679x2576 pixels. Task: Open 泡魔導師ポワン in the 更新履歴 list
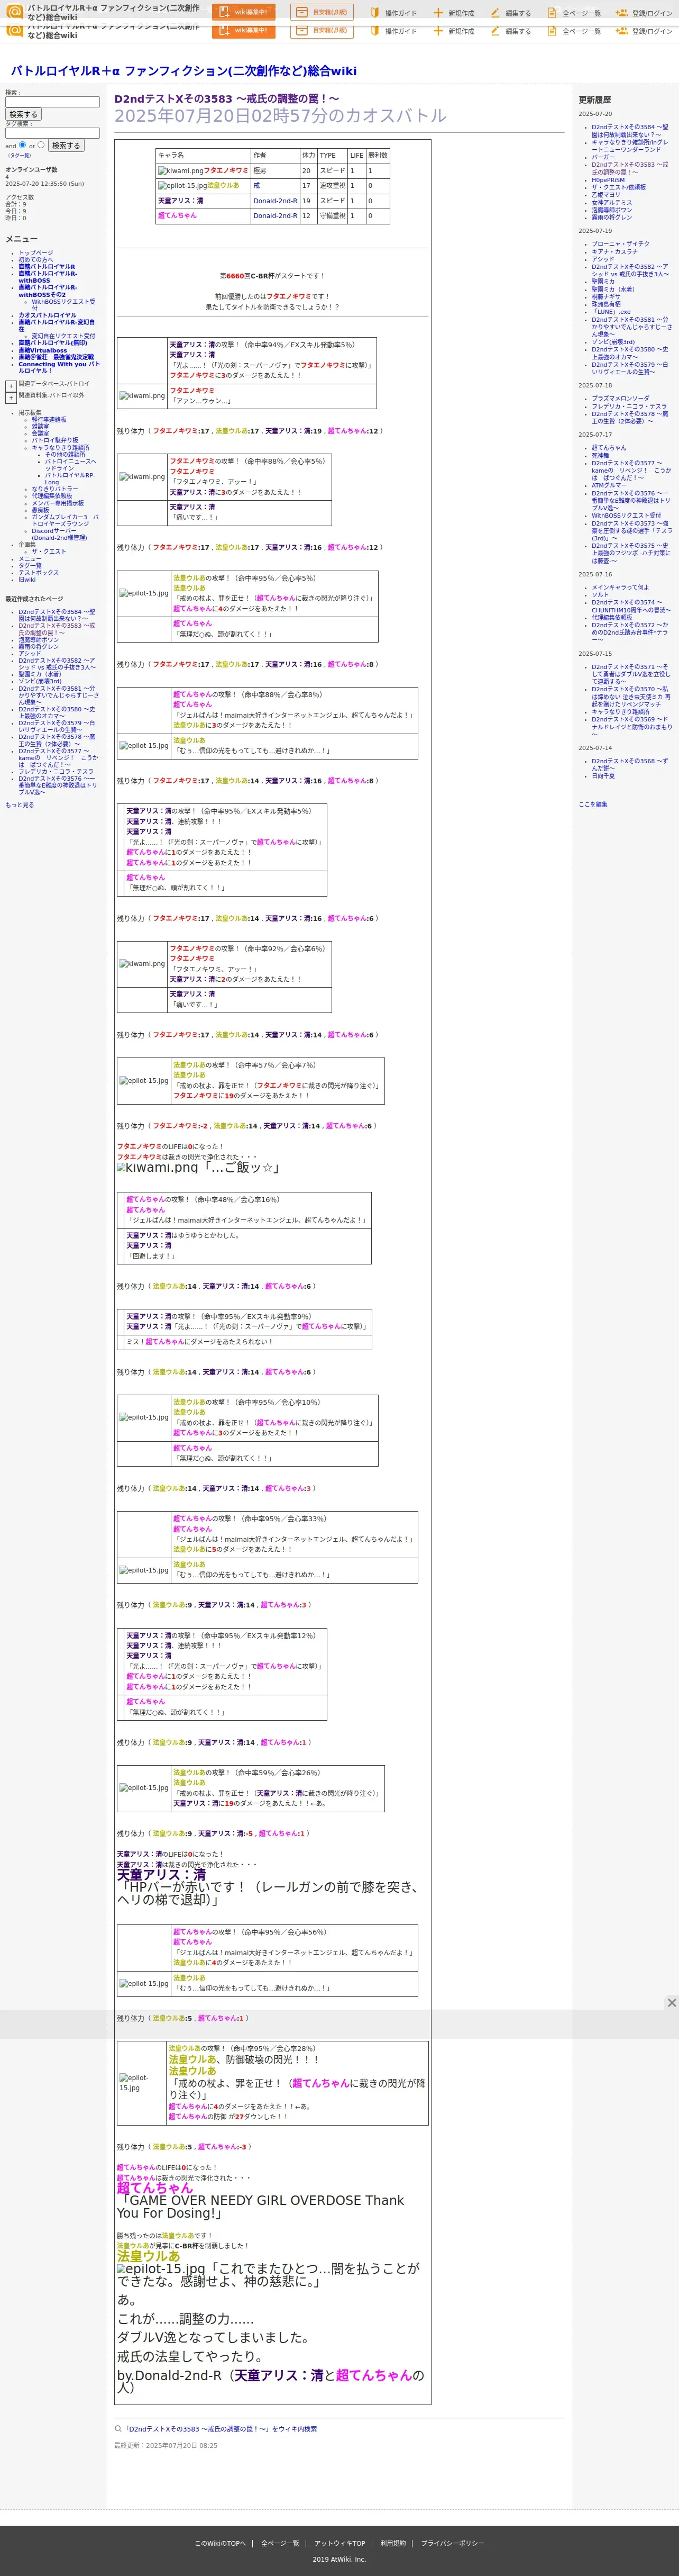click(611, 210)
